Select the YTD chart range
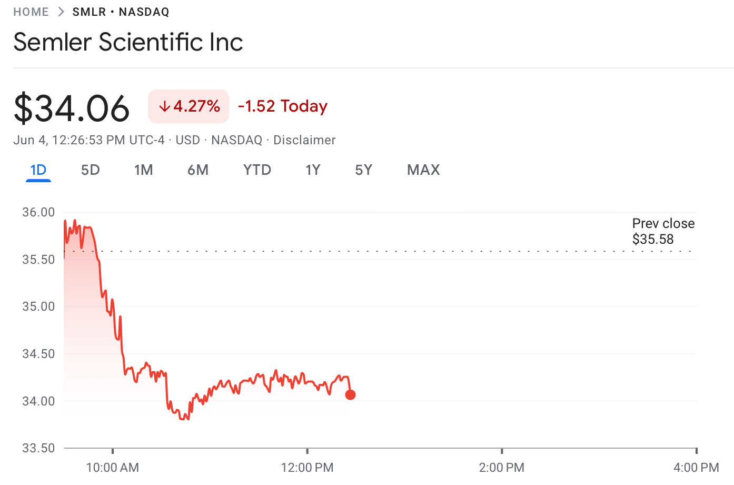Viewport: 734px width, 485px height. point(257,170)
